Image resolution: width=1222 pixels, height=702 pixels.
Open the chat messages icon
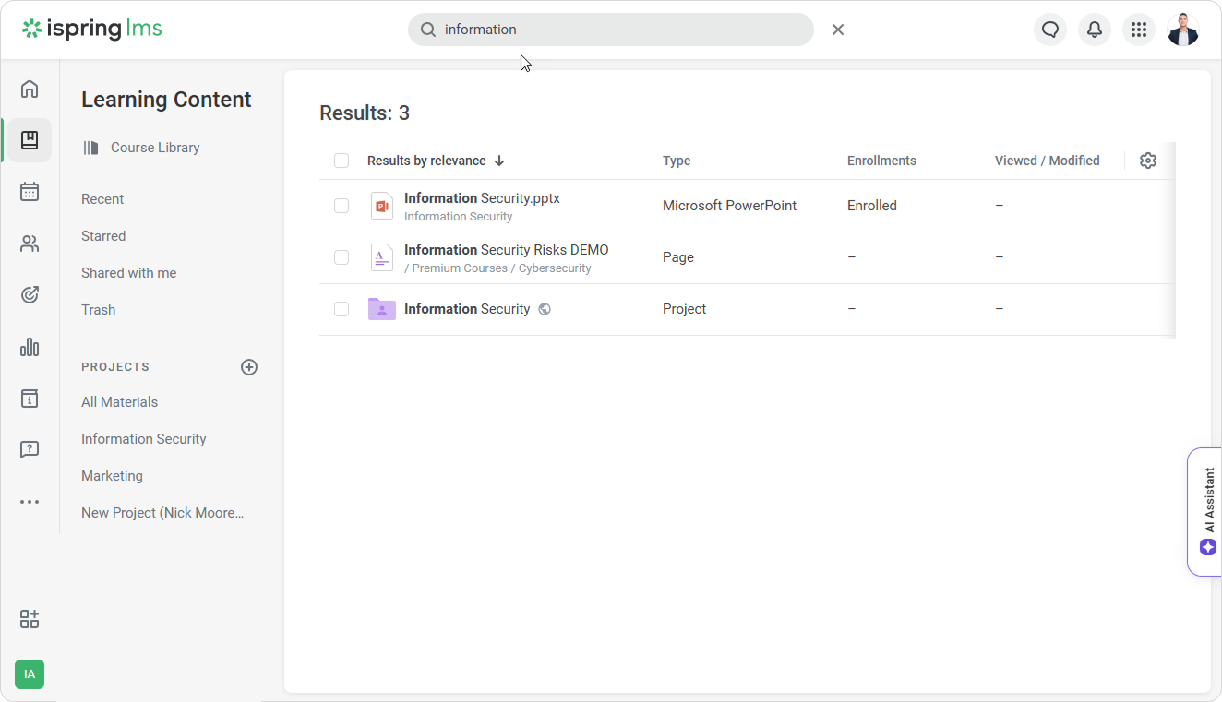click(1049, 30)
